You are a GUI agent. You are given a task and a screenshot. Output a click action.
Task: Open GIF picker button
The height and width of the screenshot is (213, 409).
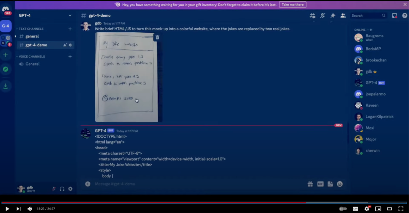pyautogui.click(x=320, y=184)
